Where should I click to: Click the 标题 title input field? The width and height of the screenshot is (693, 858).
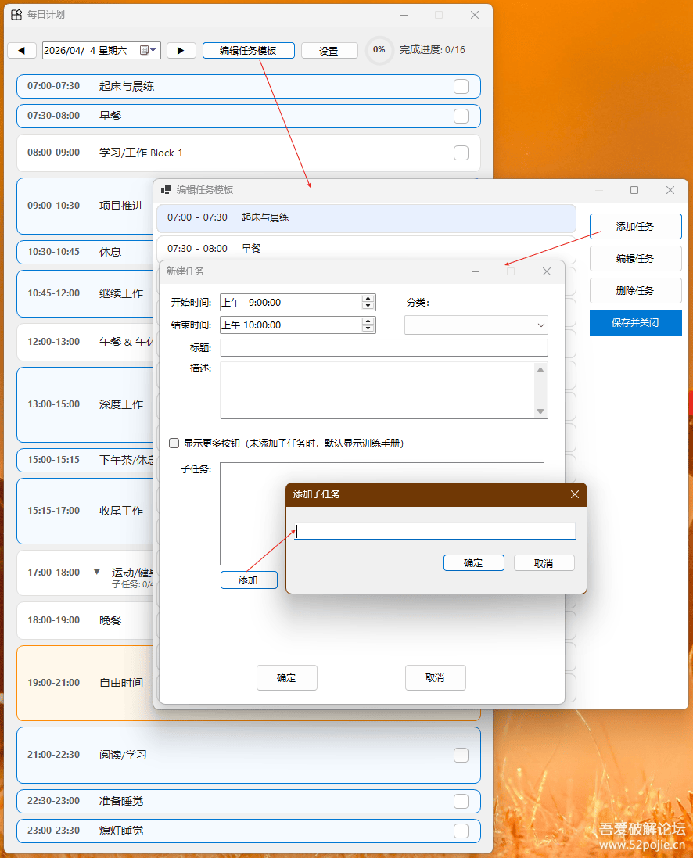click(384, 347)
